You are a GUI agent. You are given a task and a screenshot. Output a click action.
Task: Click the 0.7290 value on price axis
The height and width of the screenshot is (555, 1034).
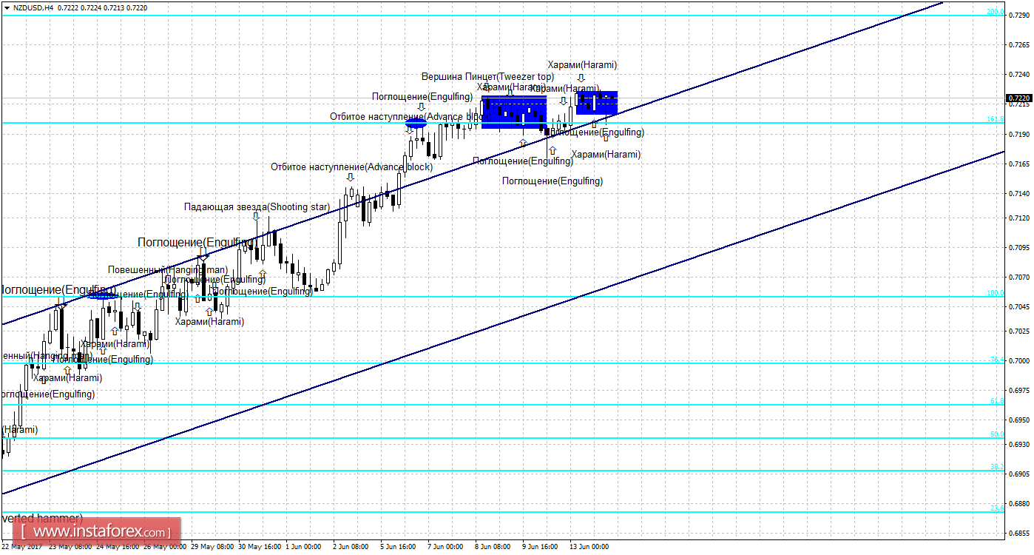tap(1018, 15)
